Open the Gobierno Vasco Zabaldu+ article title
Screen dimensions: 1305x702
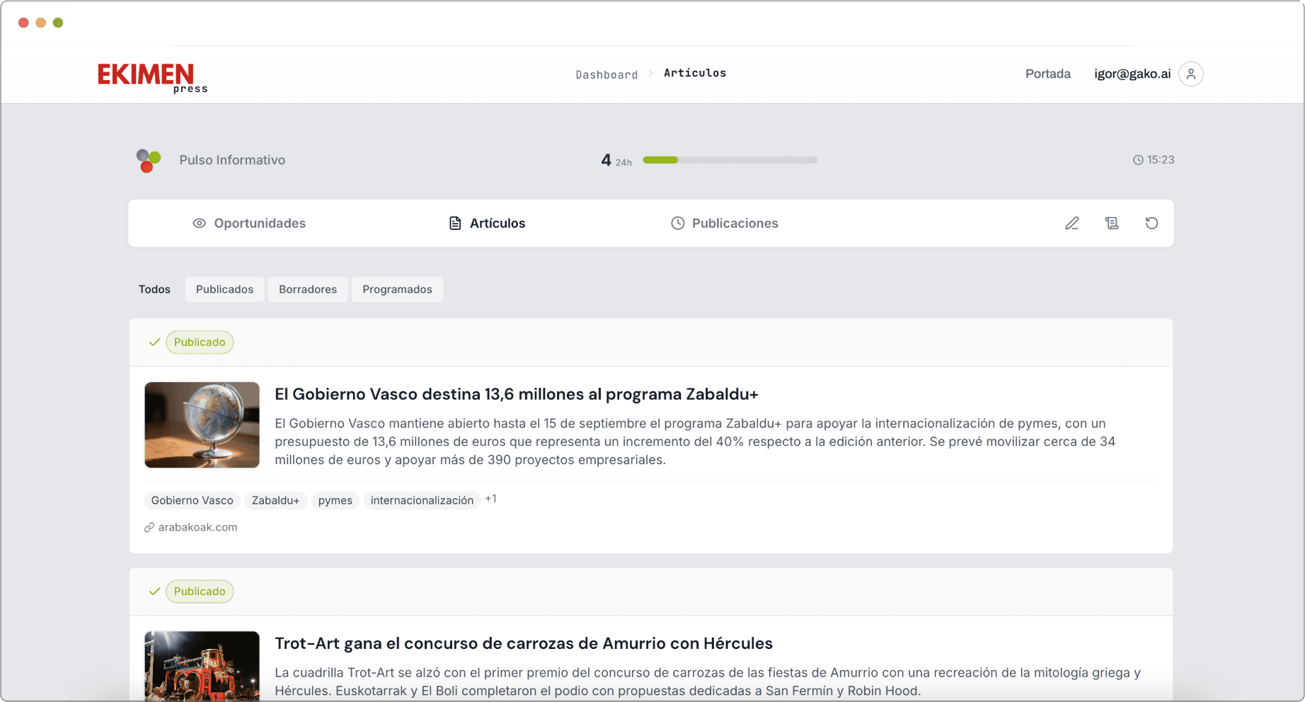coord(517,394)
